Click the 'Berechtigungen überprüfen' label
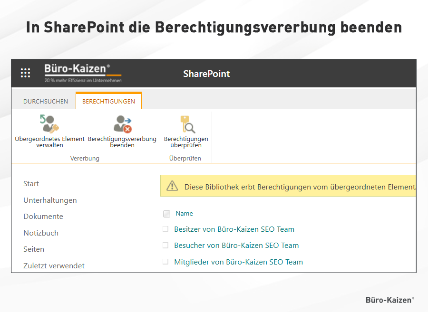Viewport: 428px width, 312px height. point(186,142)
